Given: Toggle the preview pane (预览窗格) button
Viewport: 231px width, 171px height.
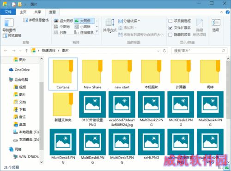Looking at the screenshot, I should (x=12, y=35).
